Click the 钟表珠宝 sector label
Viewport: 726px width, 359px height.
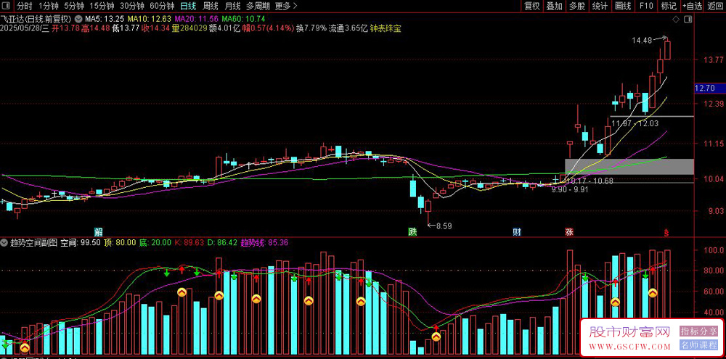tap(386, 28)
